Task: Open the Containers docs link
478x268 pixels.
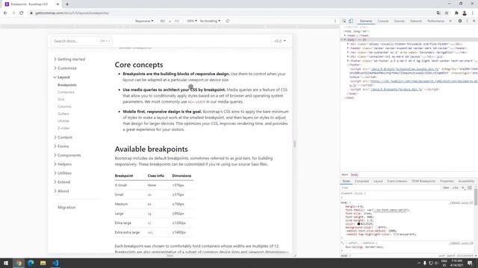Action: point(66,92)
